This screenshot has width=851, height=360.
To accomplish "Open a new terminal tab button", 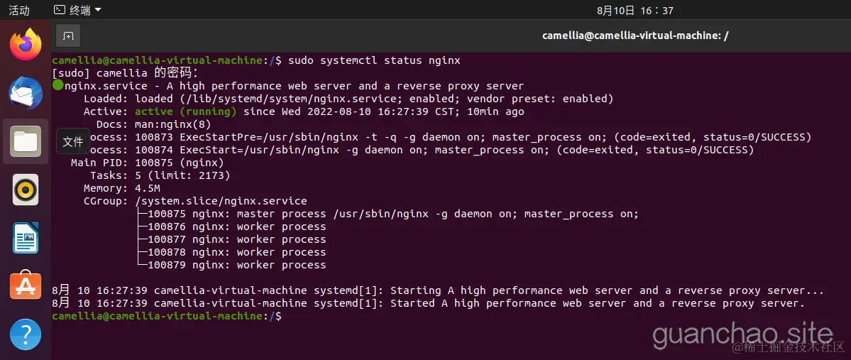I will coord(68,36).
